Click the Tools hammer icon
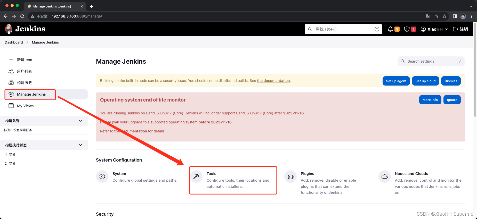 pyautogui.click(x=196, y=176)
